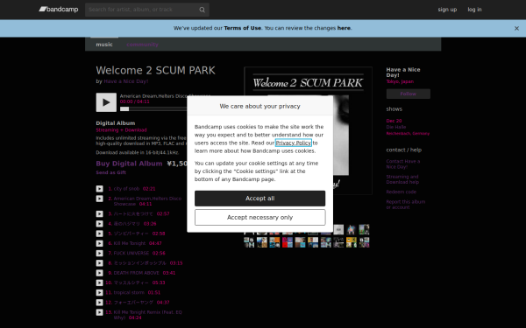Play track 2 American Dream,Helters Disco Showcase
The width and height of the screenshot is (526, 328).
pyautogui.click(x=100, y=199)
